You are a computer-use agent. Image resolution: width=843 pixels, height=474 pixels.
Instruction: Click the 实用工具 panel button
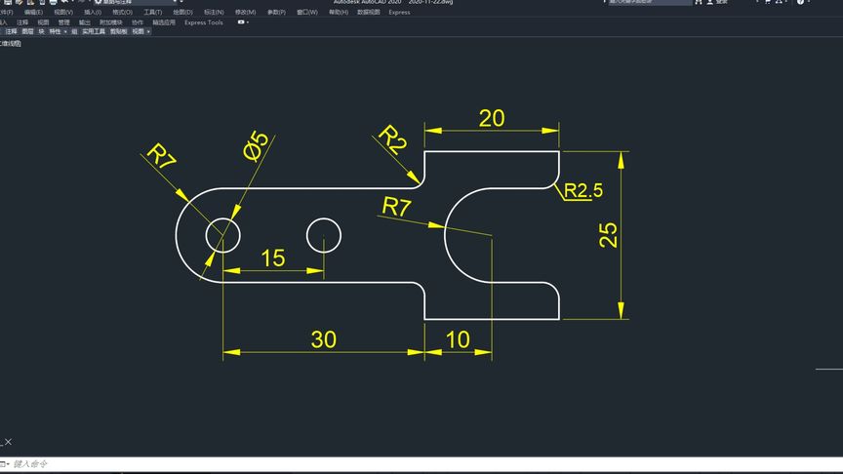point(94,32)
